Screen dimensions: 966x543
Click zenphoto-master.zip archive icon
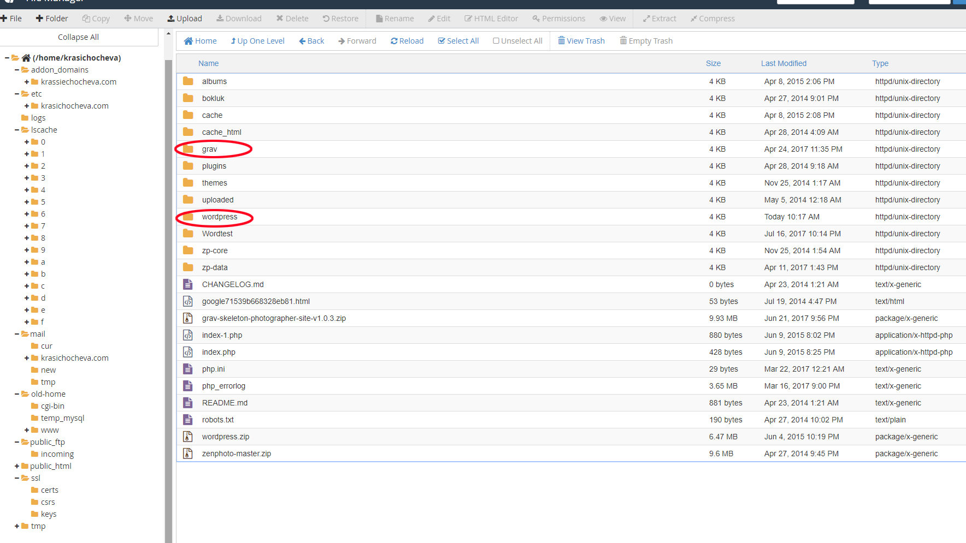tap(188, 454)
